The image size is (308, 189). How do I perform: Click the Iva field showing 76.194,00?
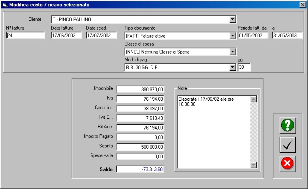(140, 99)
